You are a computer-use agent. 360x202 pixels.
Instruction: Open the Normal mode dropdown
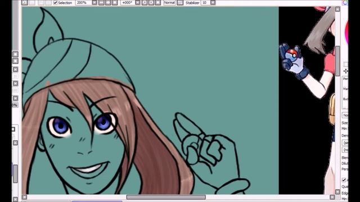pos(169,3)
